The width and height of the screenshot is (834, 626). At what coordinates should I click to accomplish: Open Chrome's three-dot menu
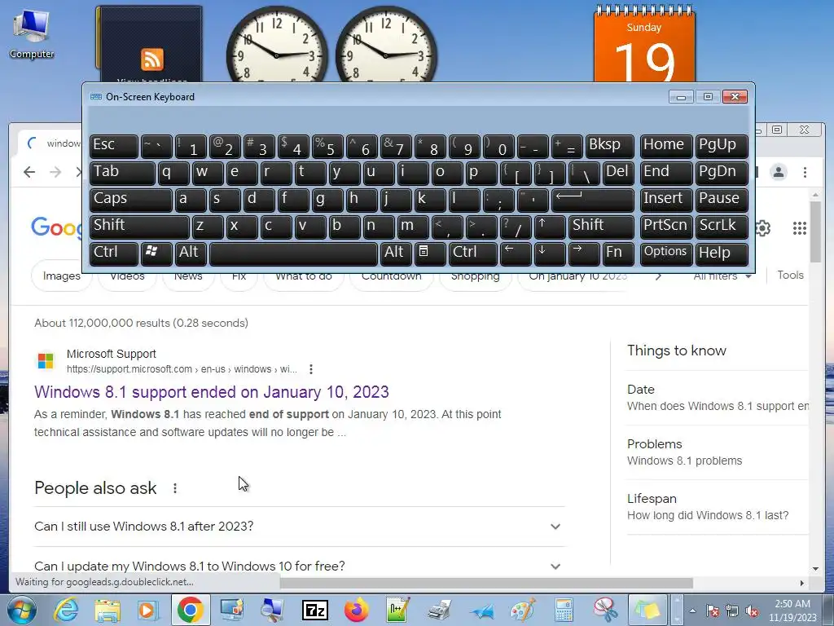coord(805,172)
